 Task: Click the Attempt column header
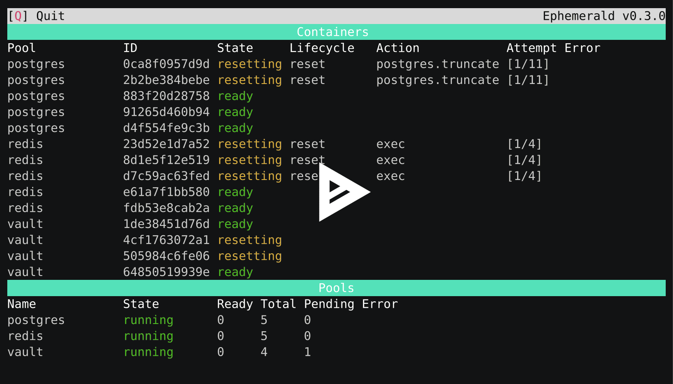click(532, 48)
